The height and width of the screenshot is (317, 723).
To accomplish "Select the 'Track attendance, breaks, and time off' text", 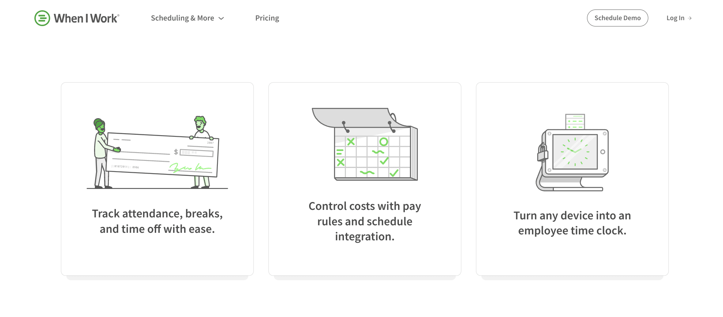I will click(157, 221).
